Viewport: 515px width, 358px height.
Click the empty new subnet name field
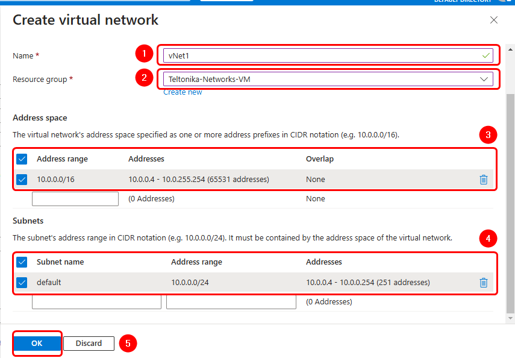point(96,301)
